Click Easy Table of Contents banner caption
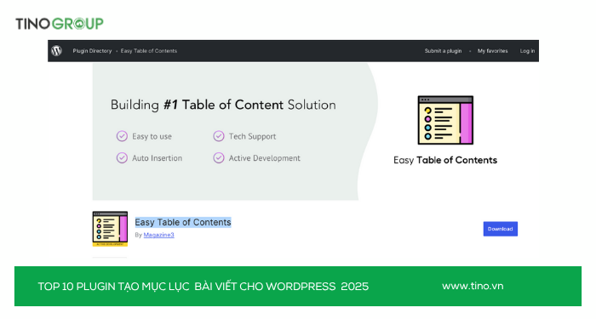596x319 pixels. click(x=445, y=160)
